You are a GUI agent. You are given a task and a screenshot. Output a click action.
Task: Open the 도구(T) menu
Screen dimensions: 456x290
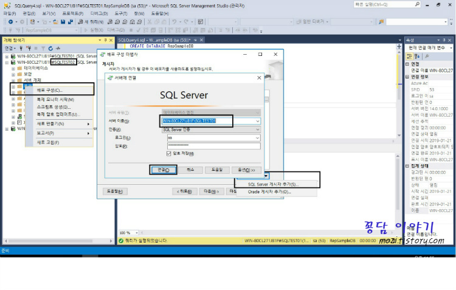click(x=121, y=13)
